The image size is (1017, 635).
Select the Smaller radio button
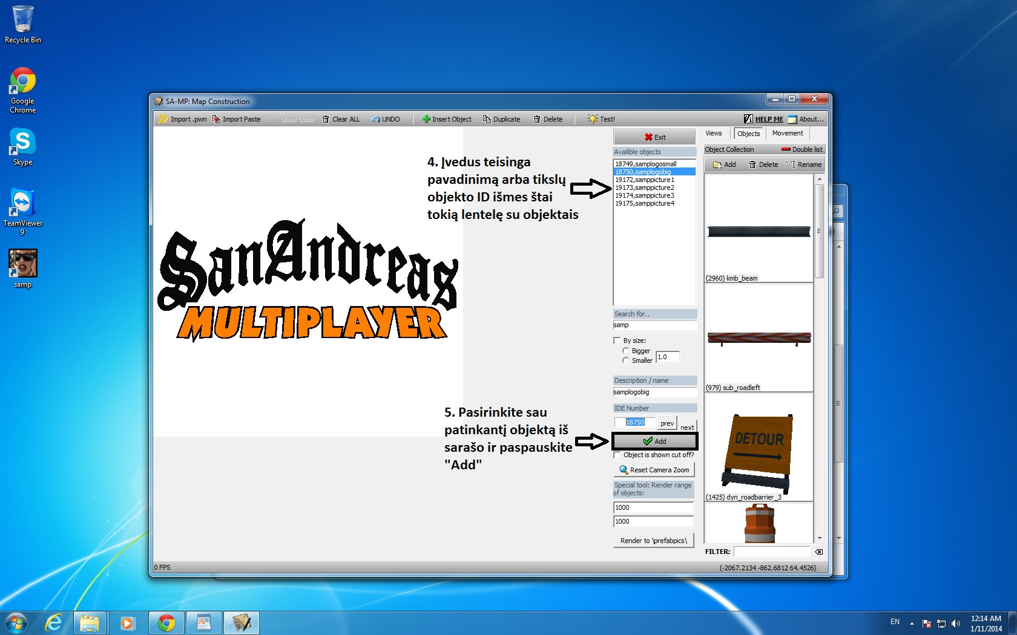coord(625,360)
